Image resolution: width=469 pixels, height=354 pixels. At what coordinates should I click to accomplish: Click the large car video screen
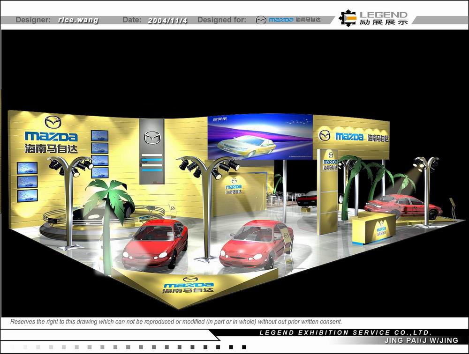click(260, 137)
